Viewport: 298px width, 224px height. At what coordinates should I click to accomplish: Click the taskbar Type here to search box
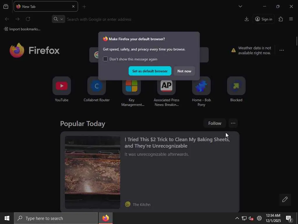pyautogui.click(x=56, y=218)
